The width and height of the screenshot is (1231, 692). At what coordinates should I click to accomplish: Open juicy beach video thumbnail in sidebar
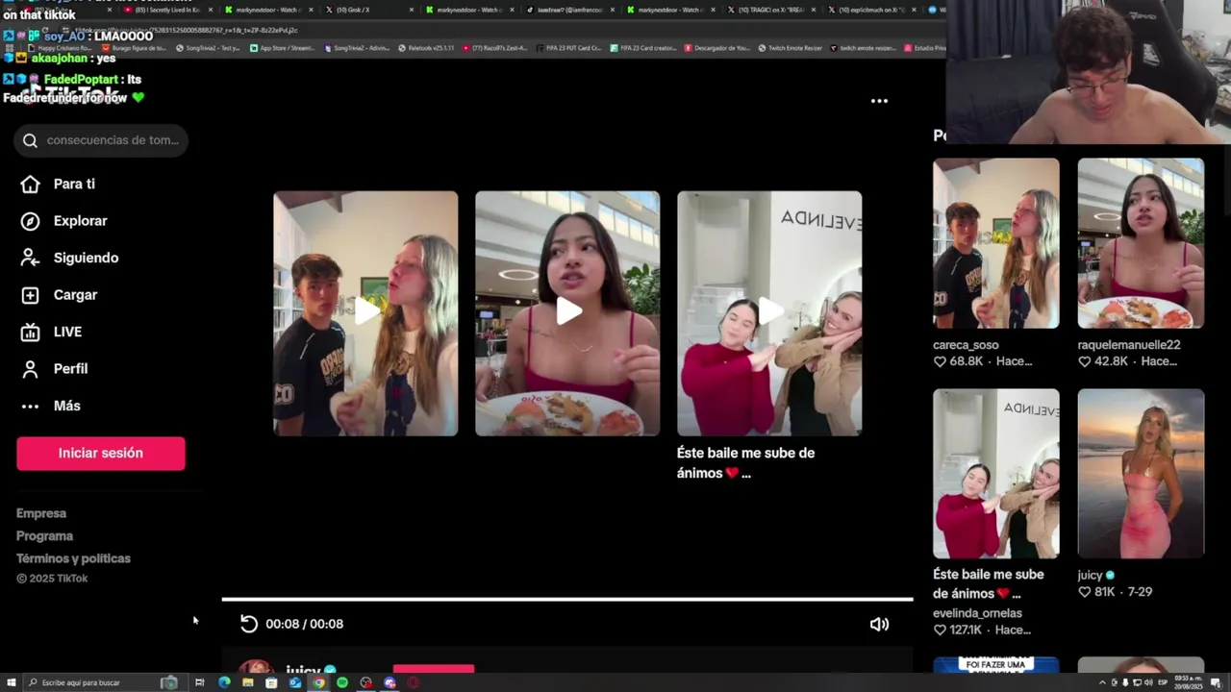[x=1141, y=474]
